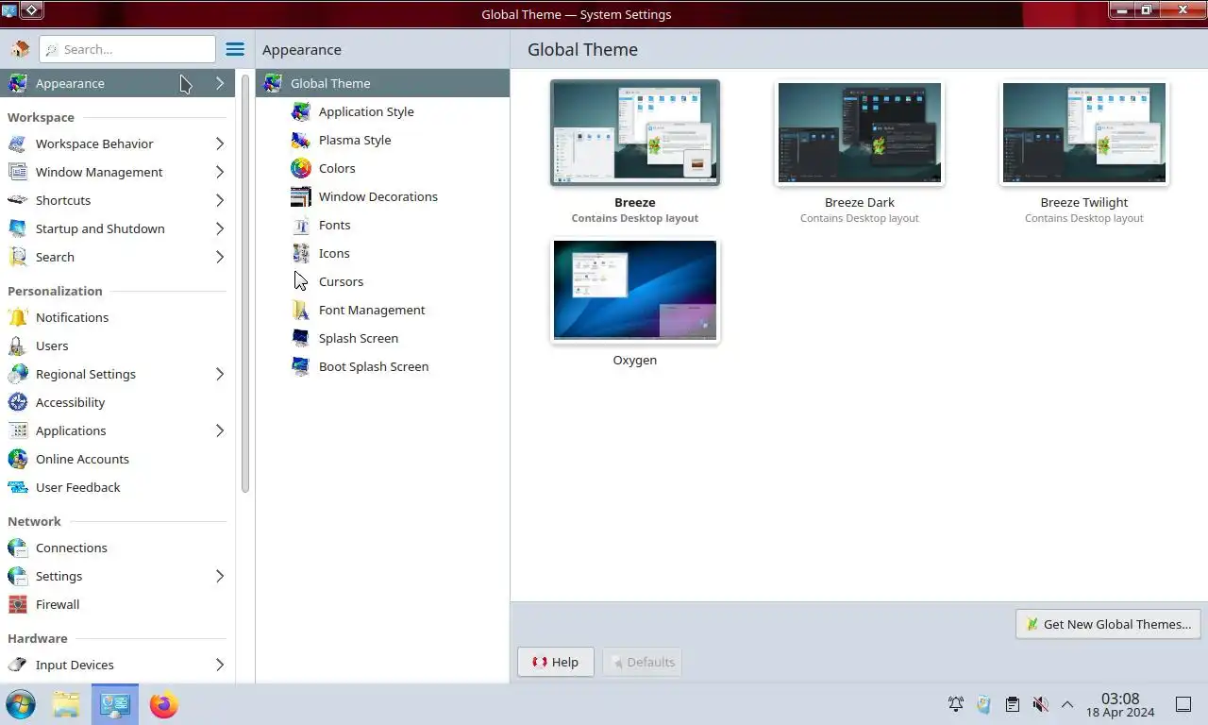Open clipboard tray icon
1208x725 pixels.
(1012, 704)
